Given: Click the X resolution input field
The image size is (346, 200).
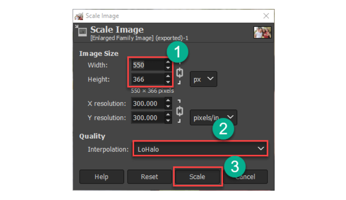Looking at the screenshot, I should click(x=147, y=104).
